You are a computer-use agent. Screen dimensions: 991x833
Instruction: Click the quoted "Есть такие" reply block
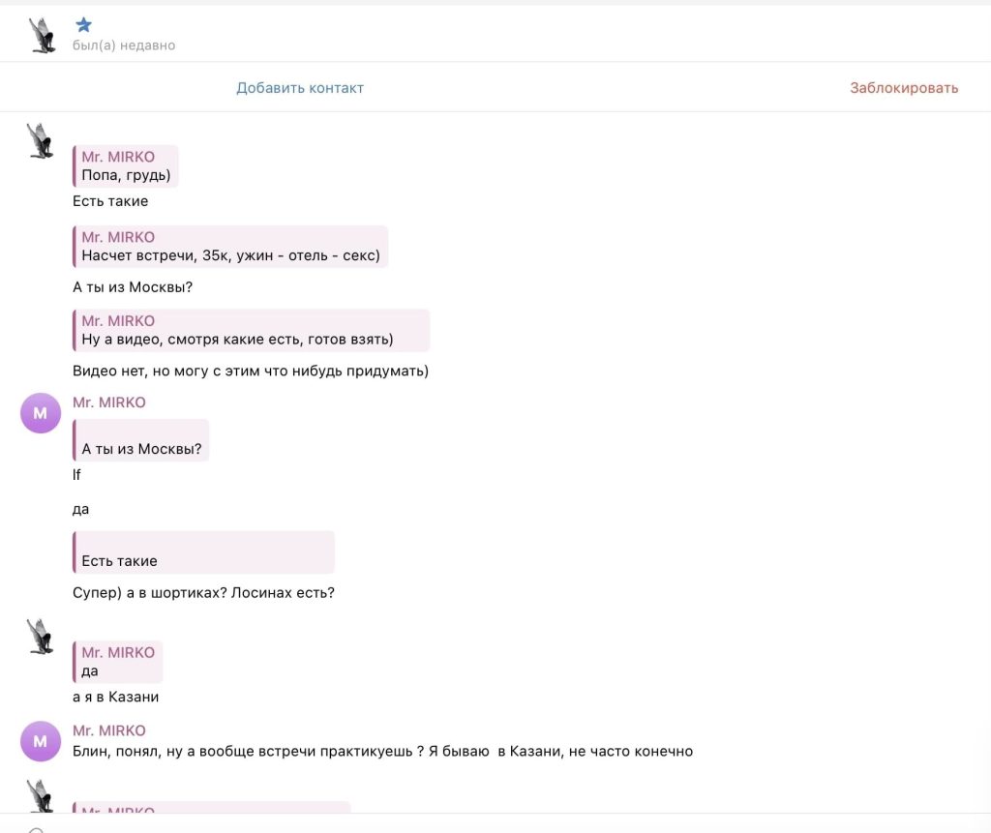[x=204, y=552]
